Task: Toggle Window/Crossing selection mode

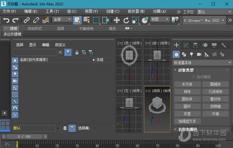Action: 106,20
